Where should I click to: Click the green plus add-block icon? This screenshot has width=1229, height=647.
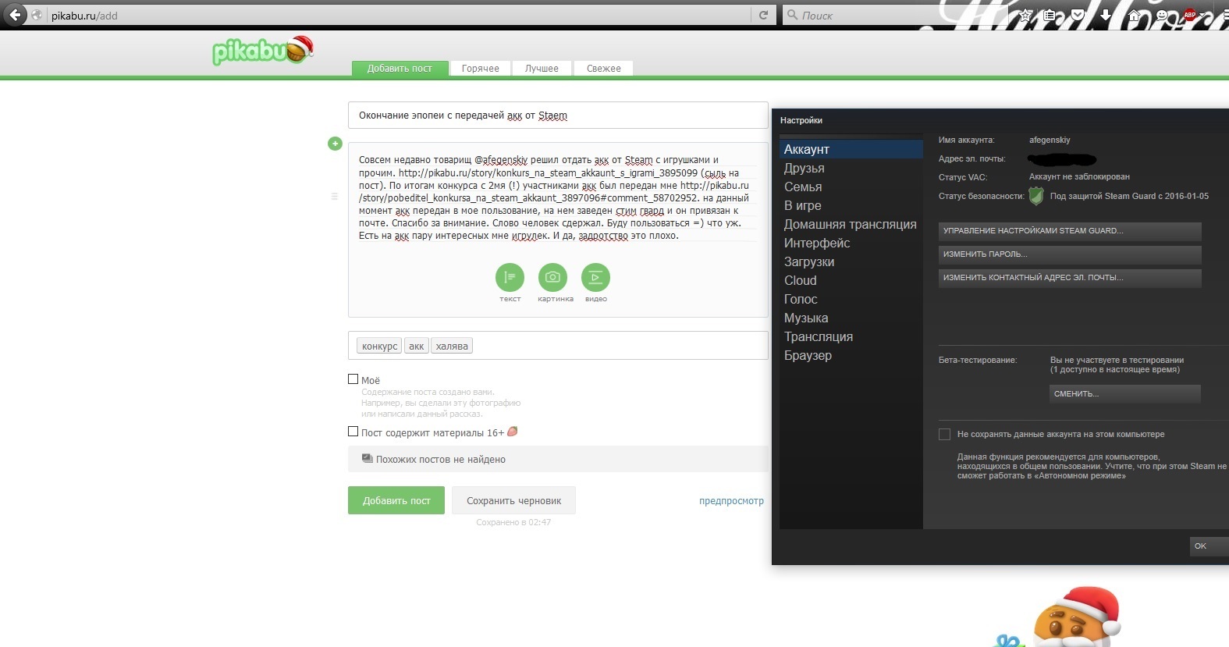pos(335,144)
